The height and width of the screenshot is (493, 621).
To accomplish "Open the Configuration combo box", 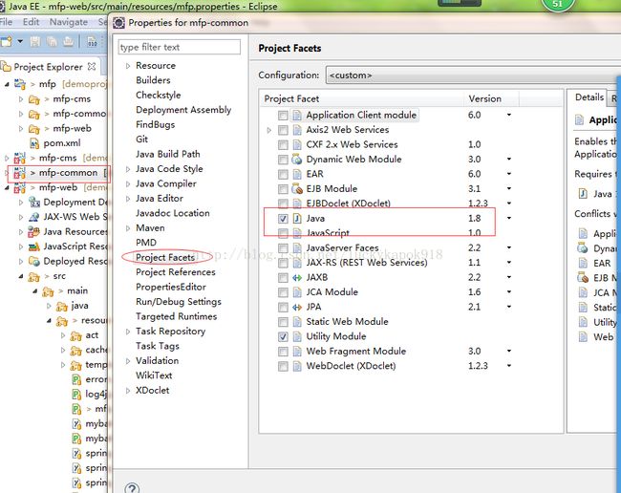I will [x=473, y=75].
